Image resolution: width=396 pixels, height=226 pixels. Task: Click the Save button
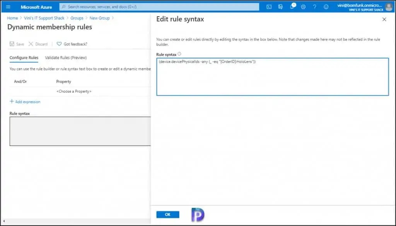(17, 44)
